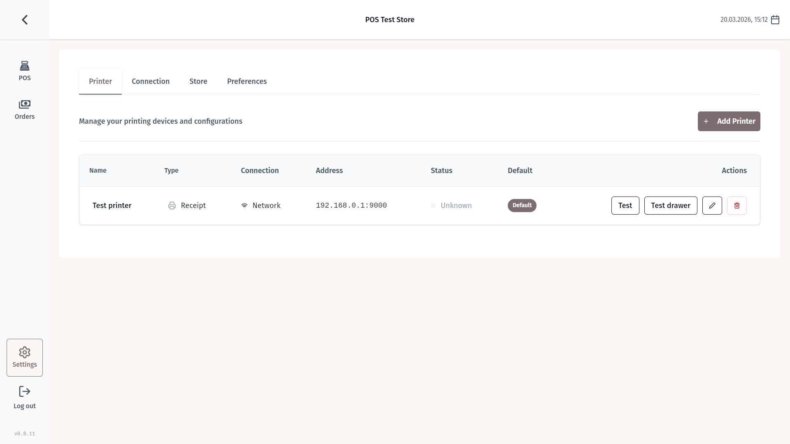Click the Default badge on Test printer
The image size is (790, 444).
pyautogui.click(x=522, y=206)
